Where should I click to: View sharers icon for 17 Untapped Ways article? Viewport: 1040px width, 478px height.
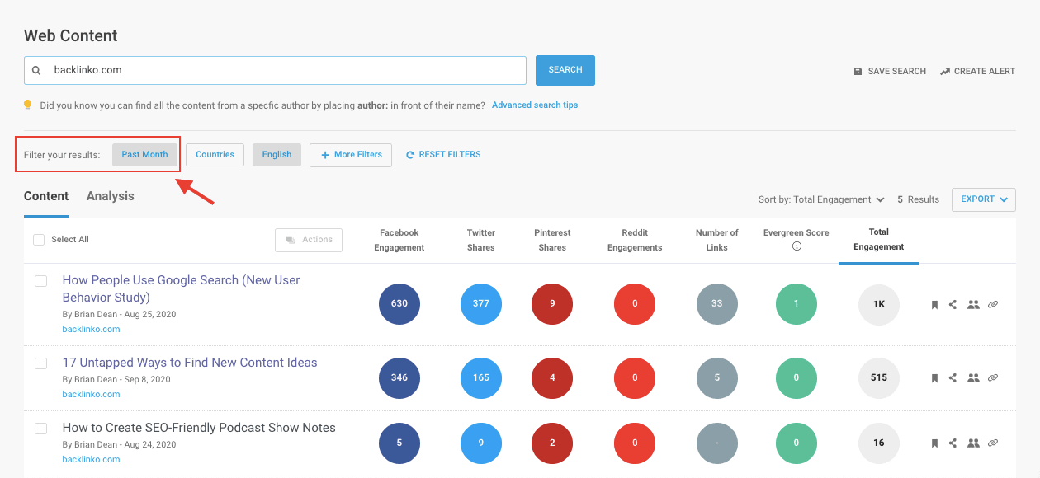point(973,377)
